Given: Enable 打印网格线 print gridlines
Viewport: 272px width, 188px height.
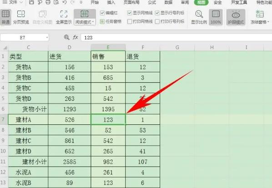Looking at the screenshot, I should tap(130, 22).
